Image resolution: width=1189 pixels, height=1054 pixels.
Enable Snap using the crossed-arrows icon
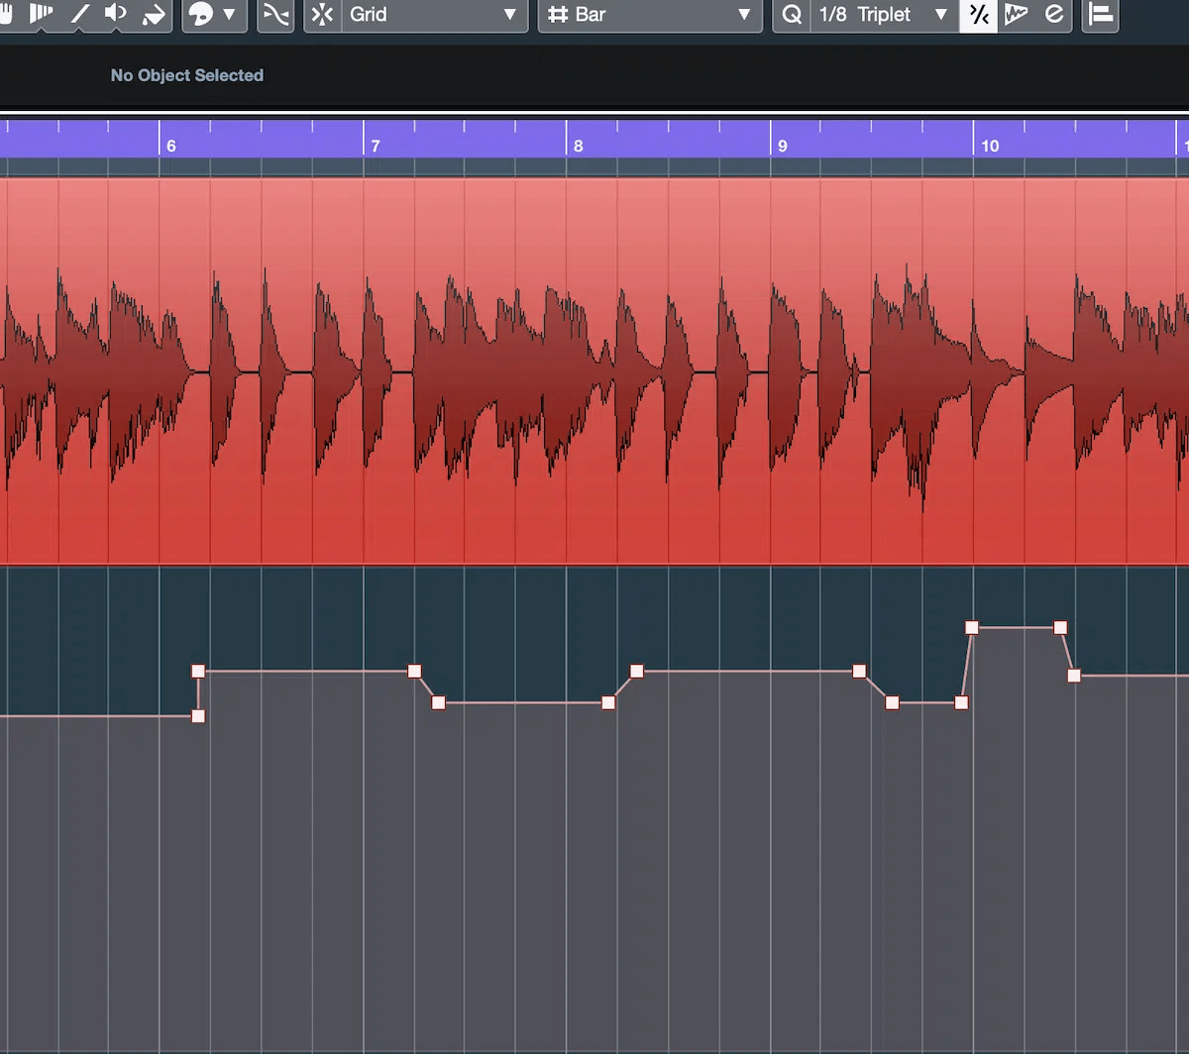(x=321, y=14)
